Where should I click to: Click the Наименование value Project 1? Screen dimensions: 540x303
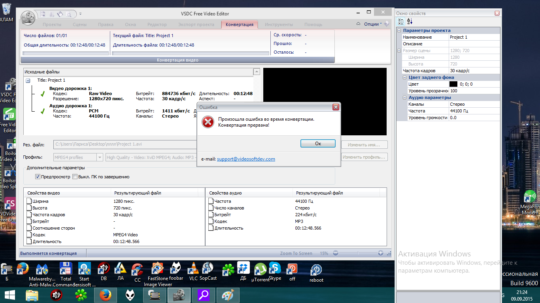tap(474, 37)
